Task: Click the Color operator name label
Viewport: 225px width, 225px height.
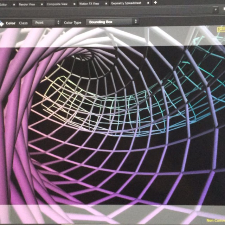Action: pyautogui.click(x=11, y=23)
